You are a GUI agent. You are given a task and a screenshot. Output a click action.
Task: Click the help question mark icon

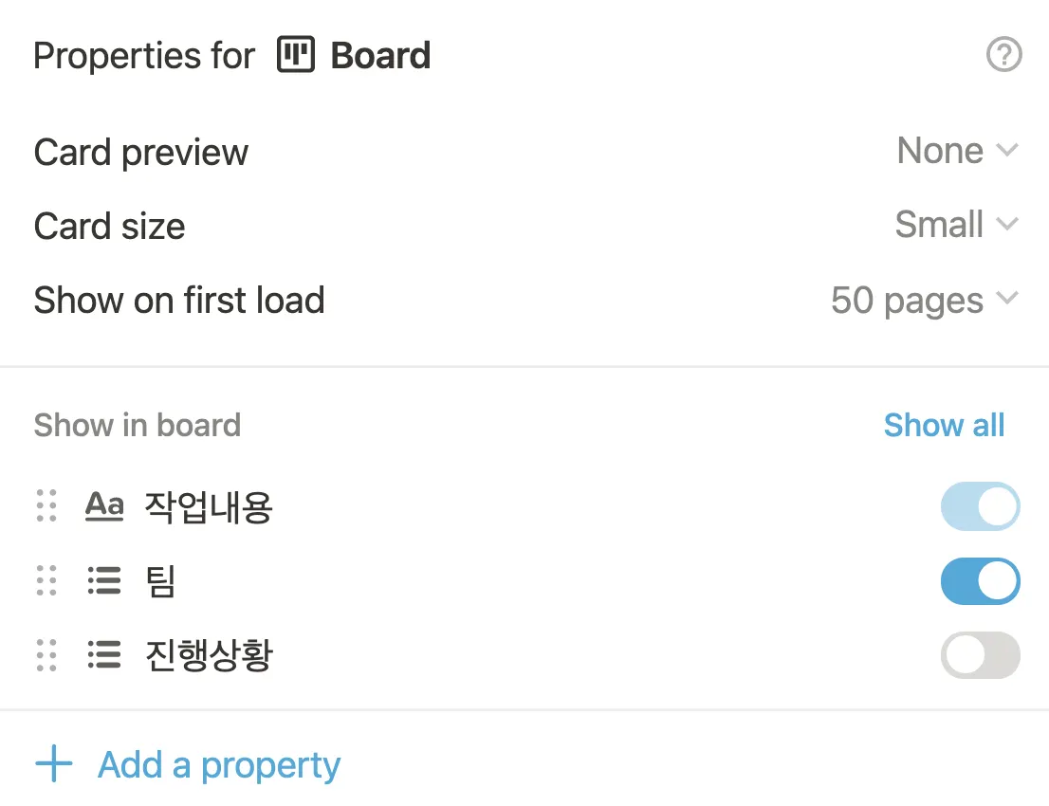1003,56
